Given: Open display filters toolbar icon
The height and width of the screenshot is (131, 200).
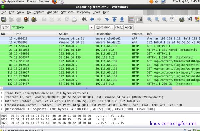Looking at the screenshot, I should click(x=189, y=19).
